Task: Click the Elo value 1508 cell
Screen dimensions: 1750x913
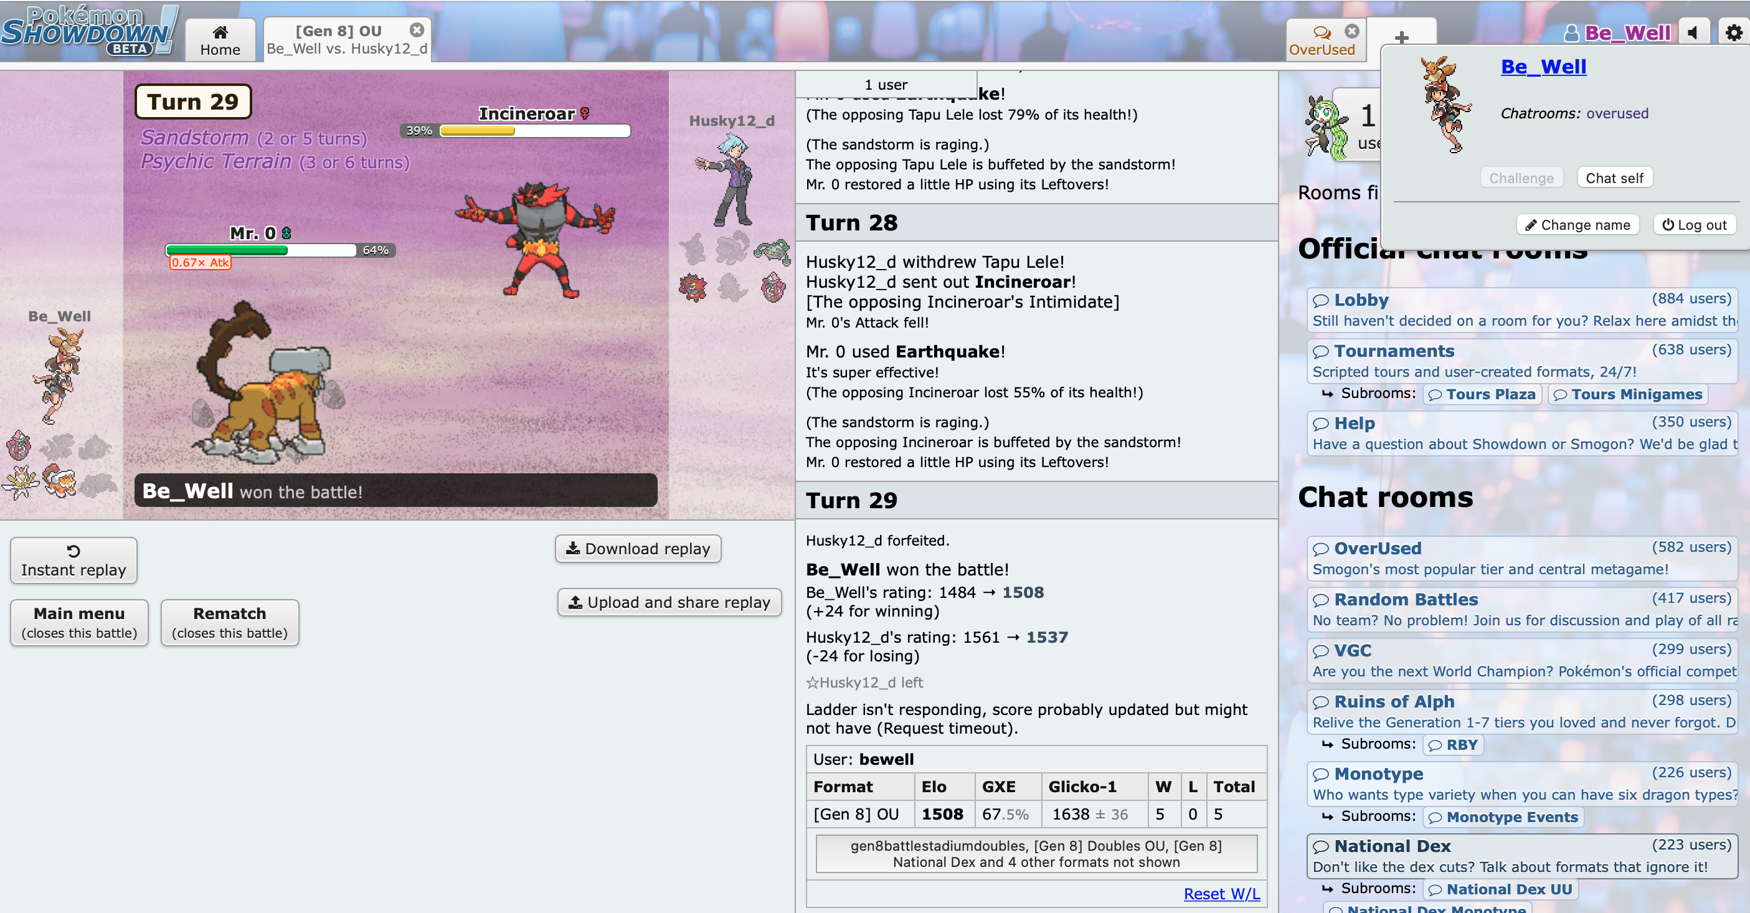Action: click(x=944, y=814)
